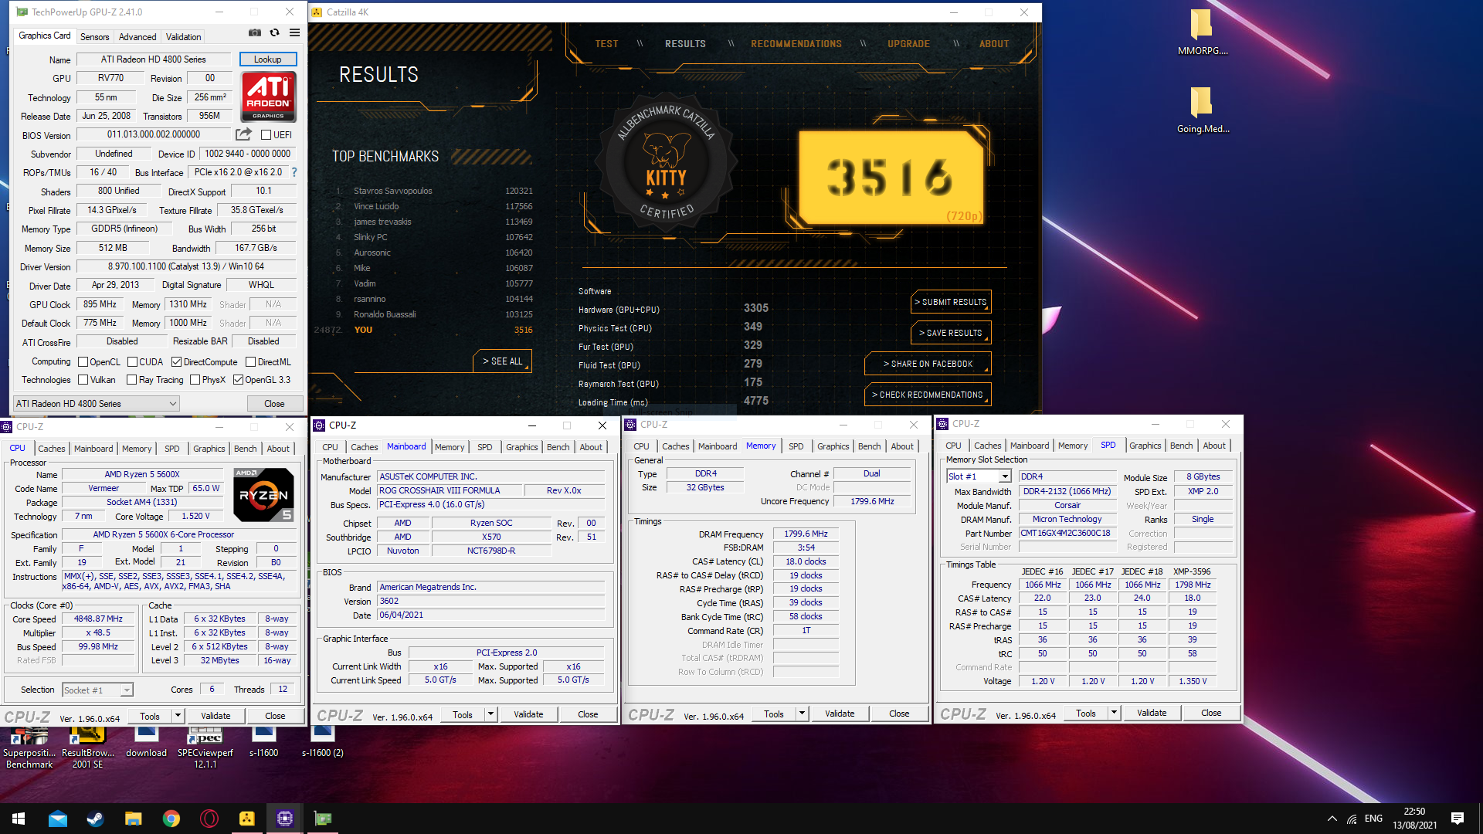Click SHARE ON FACEBOOK button
The image size is (1483, 834).
point(928,364)
